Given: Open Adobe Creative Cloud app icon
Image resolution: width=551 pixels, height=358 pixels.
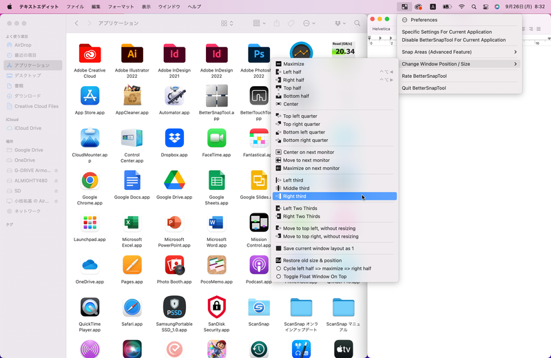Looking at the screenshot, I should pos(90,54).
